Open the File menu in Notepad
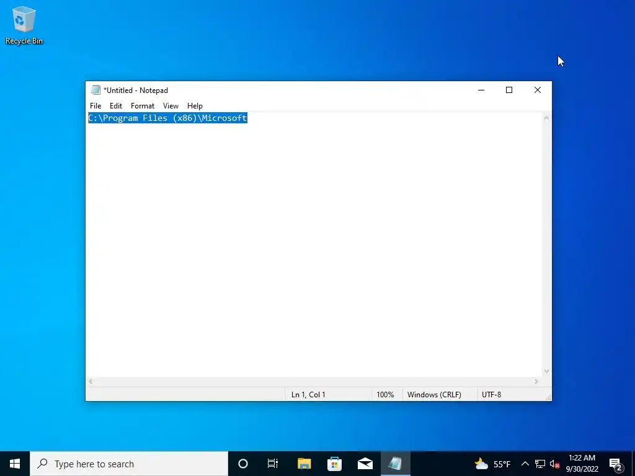635x476 pixels. click(95, 105)
